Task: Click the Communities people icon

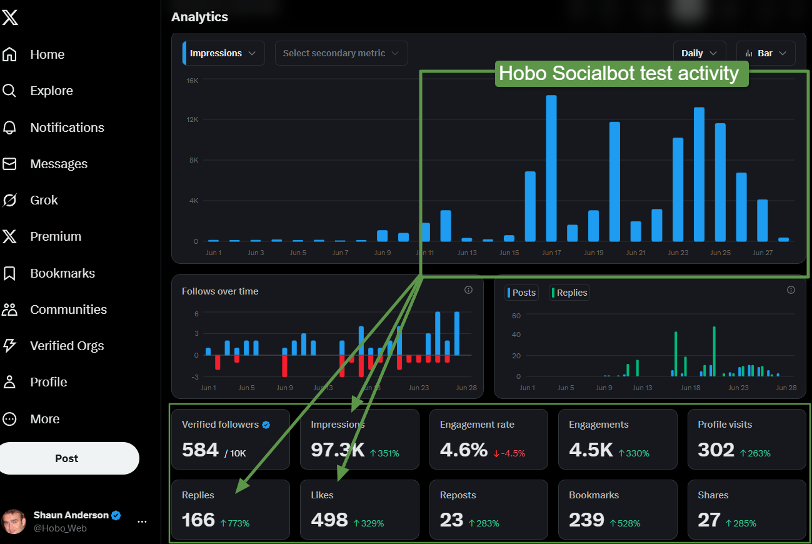Action: (9, 310)
